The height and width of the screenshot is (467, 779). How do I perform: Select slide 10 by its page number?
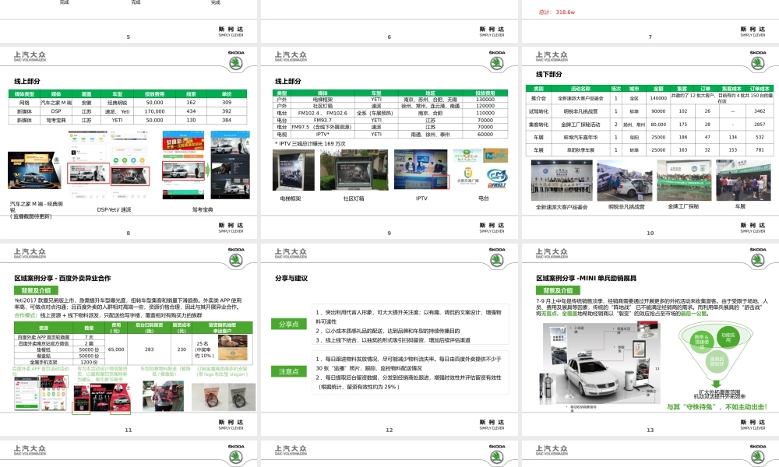[x=650, y=233]
